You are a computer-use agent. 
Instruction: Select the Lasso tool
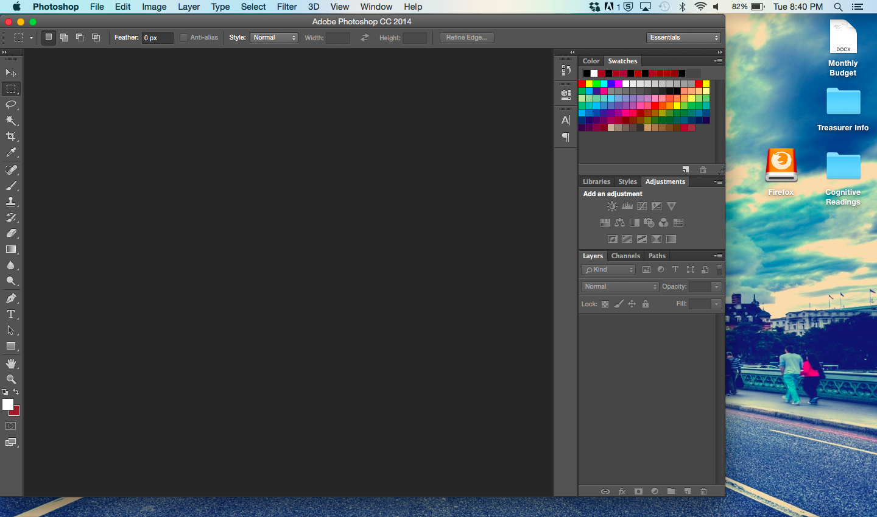click(11, 105)
